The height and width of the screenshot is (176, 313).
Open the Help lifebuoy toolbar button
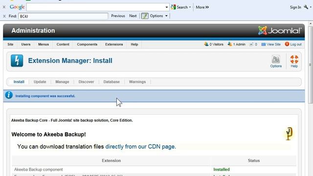[294, 62]
